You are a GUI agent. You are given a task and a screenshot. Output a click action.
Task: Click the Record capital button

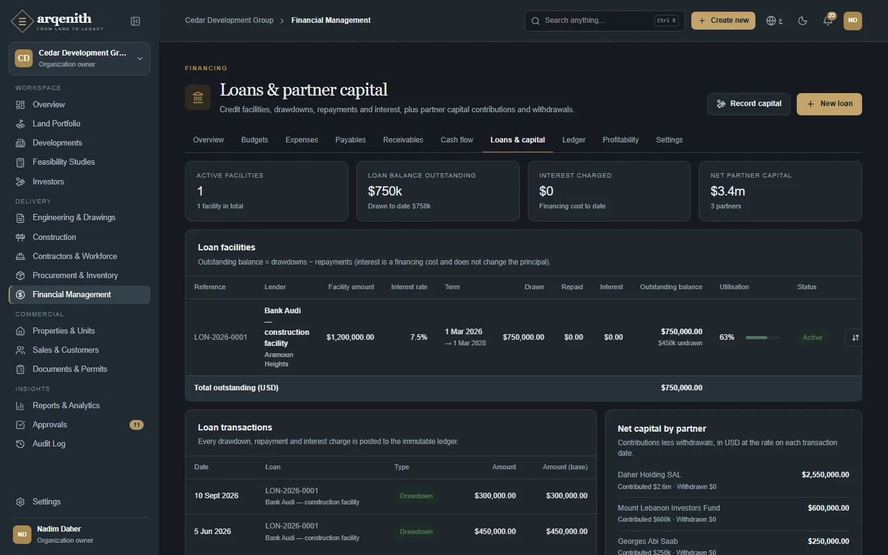point(749,104)
